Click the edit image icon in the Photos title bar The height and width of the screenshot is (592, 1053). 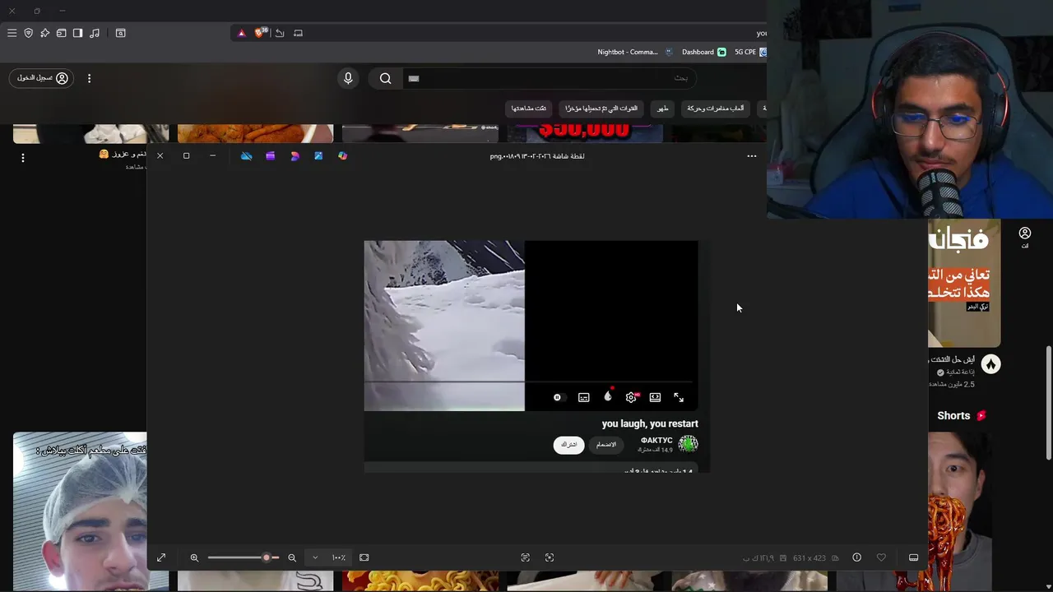point(318,155)
